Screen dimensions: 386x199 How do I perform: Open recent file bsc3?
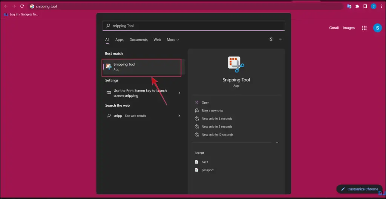pyautogui.click(x=205, y=162)
